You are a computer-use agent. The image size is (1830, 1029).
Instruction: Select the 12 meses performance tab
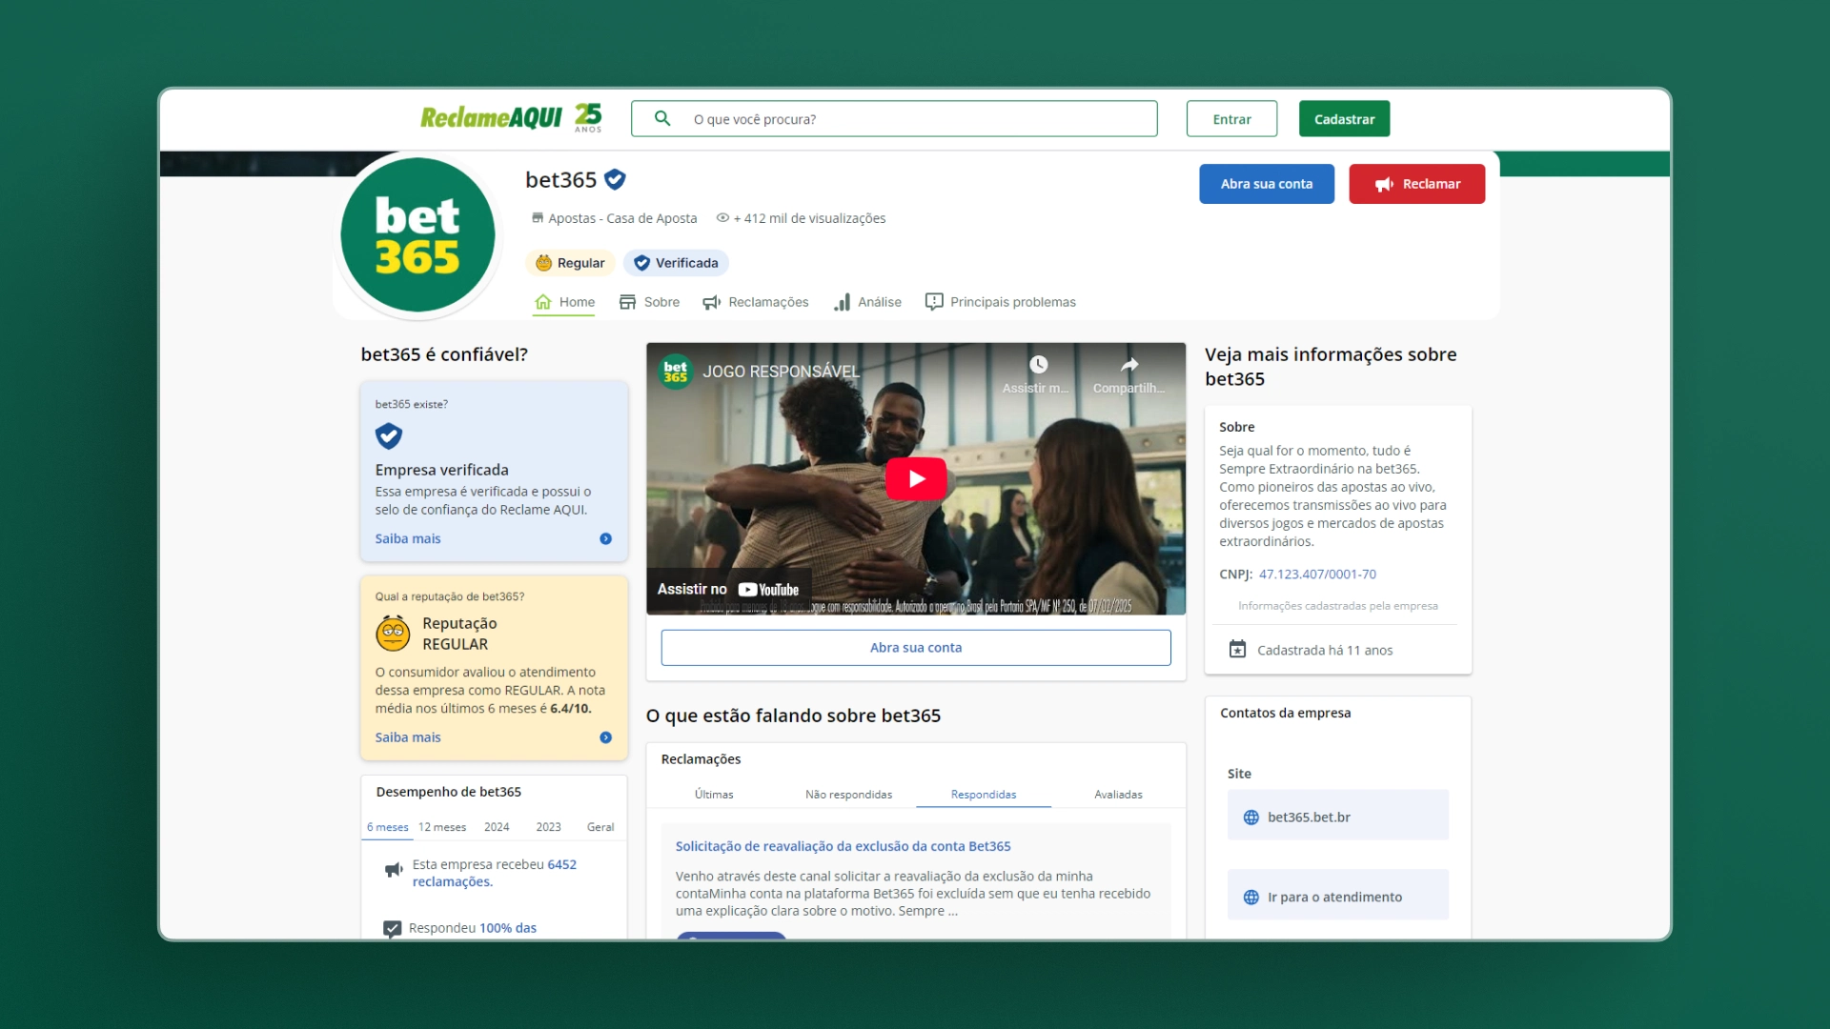[442, 827]
